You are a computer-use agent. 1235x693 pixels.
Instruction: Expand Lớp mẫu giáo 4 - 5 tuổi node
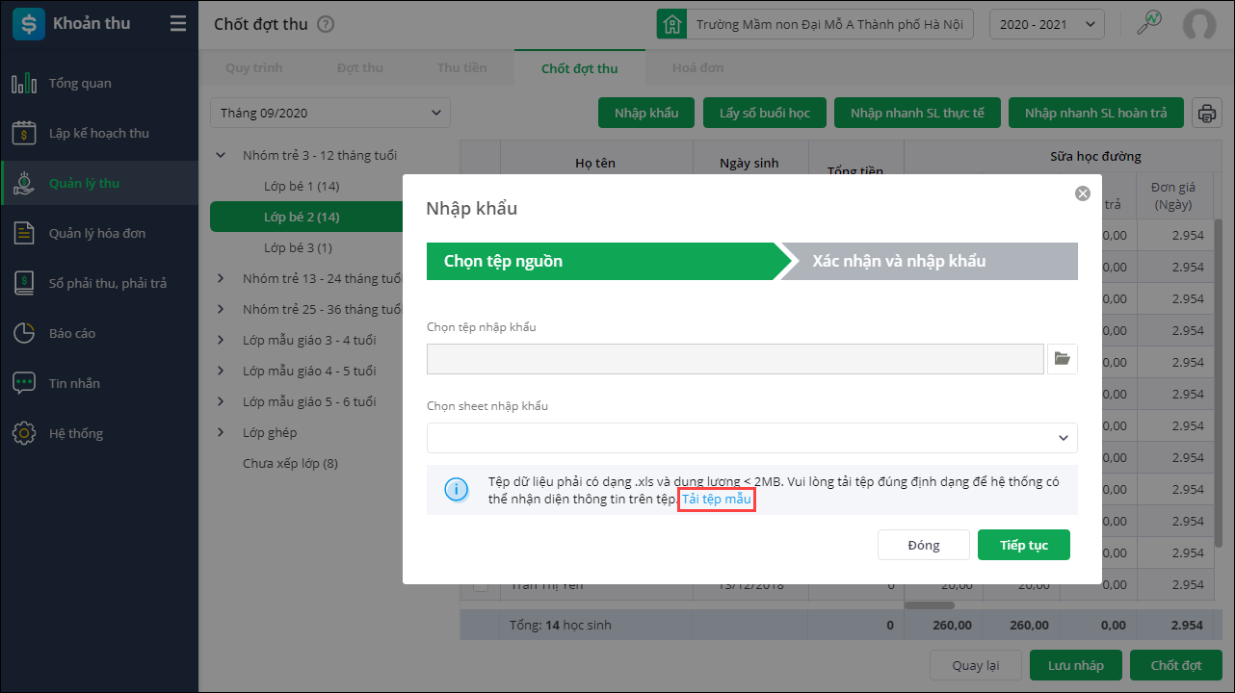point(221,371)
